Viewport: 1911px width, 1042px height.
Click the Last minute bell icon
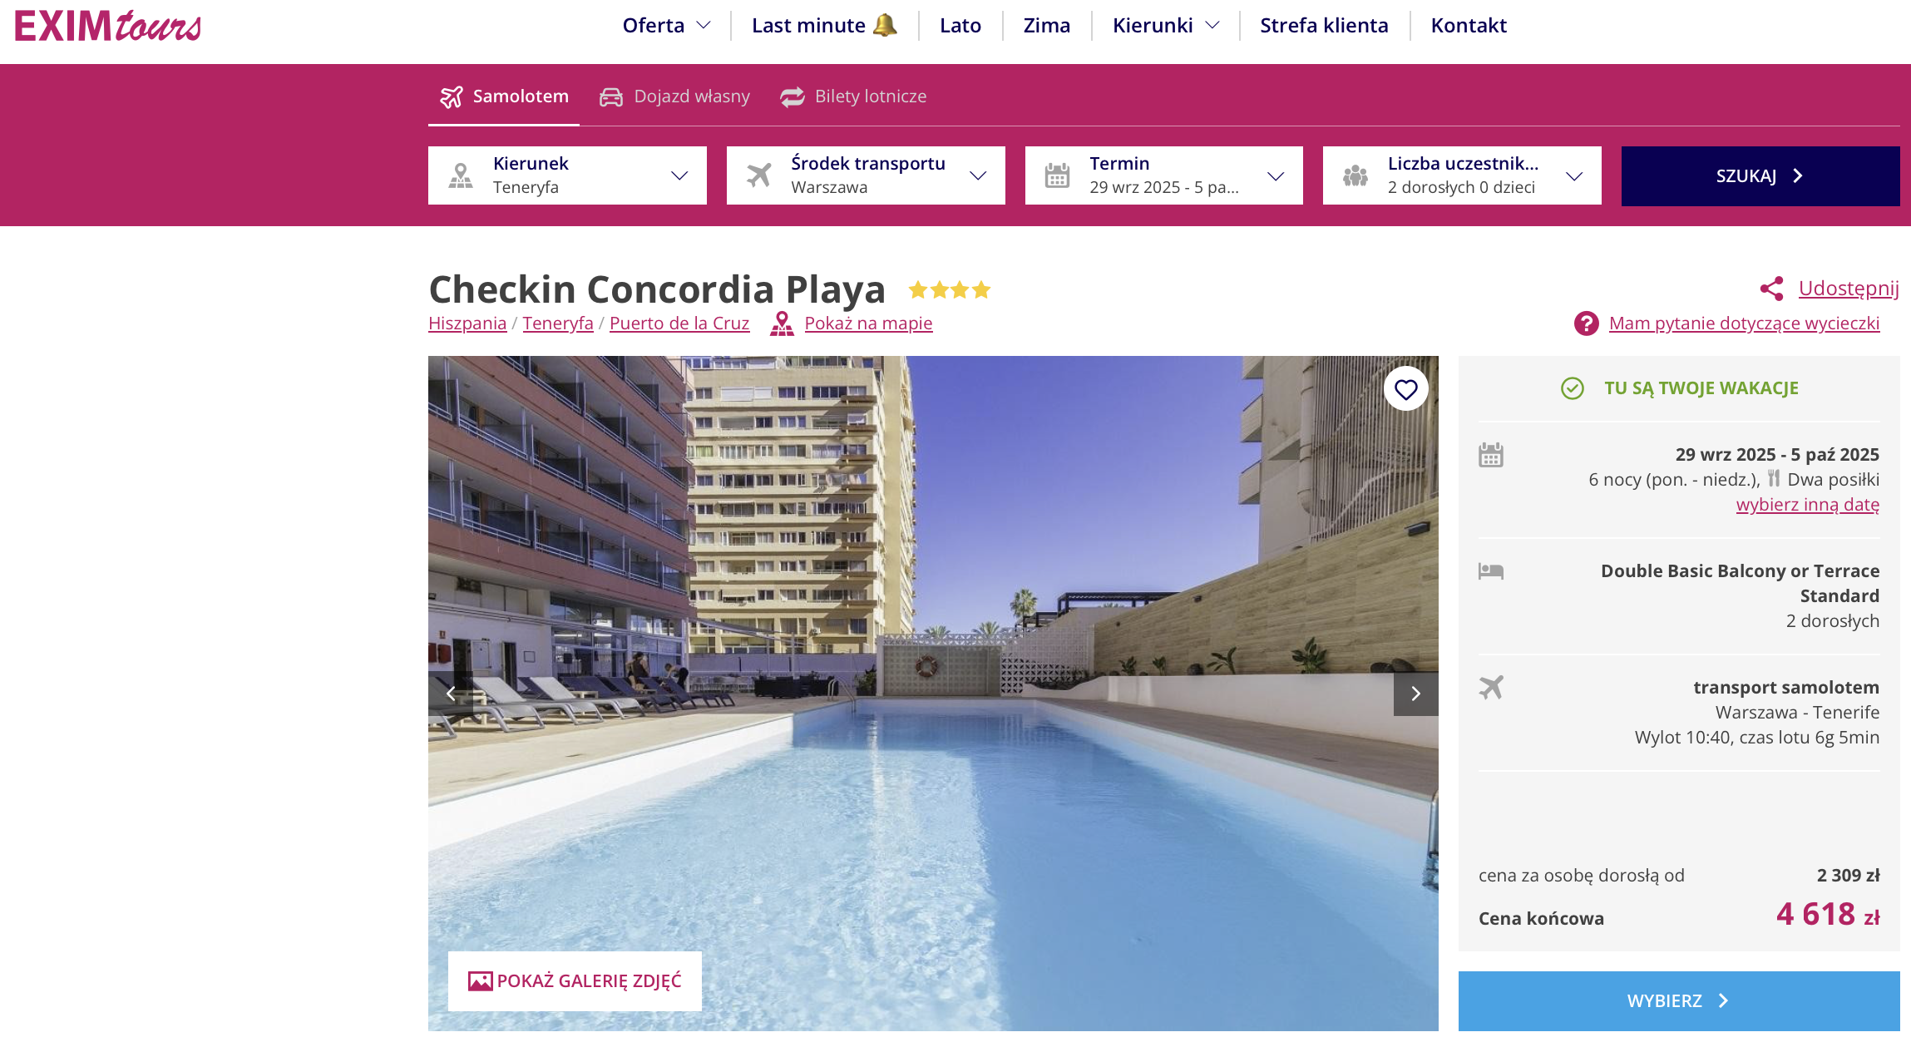click(885, 25)
